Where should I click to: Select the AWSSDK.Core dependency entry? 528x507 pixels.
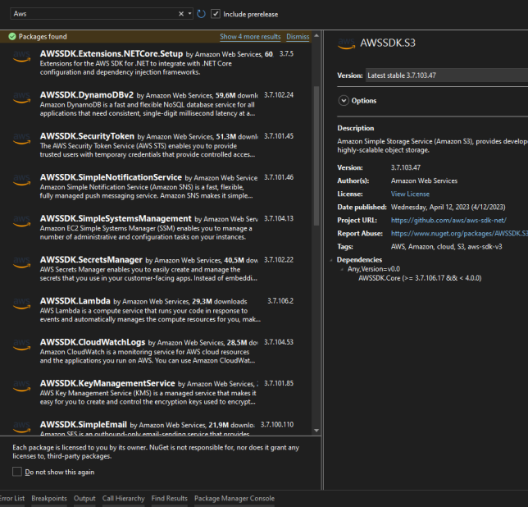point(420,278)
